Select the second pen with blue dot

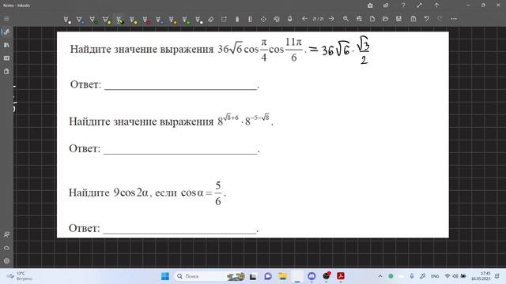pyautogui.click(x=81, y=20)
